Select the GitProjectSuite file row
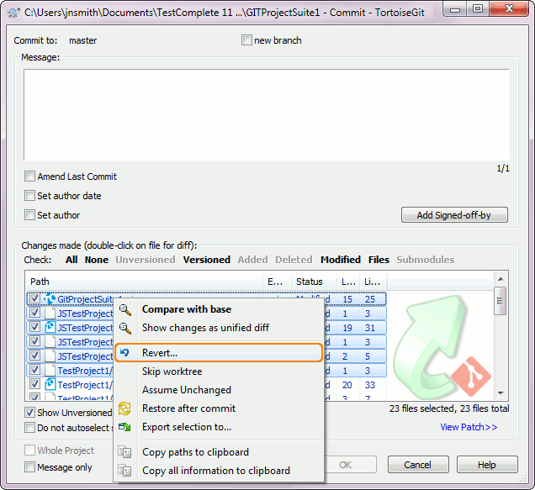This screenshot has width=535, height=490. [206, 298]
